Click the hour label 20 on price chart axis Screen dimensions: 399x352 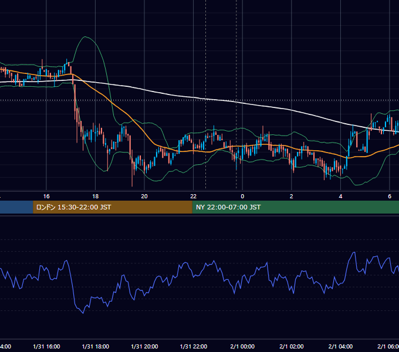[144, 197]
